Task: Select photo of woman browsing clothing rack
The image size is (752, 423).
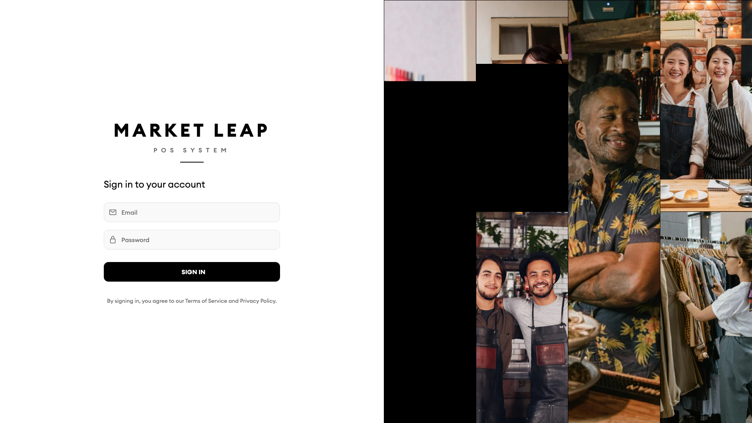Action: click(706, 317)
